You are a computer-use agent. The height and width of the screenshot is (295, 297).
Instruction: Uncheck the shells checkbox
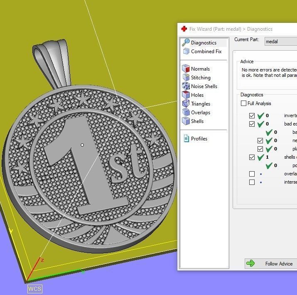click(x=252, y=157)
